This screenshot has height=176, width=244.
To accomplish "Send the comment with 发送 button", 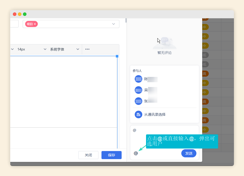I will pos(189,153).
